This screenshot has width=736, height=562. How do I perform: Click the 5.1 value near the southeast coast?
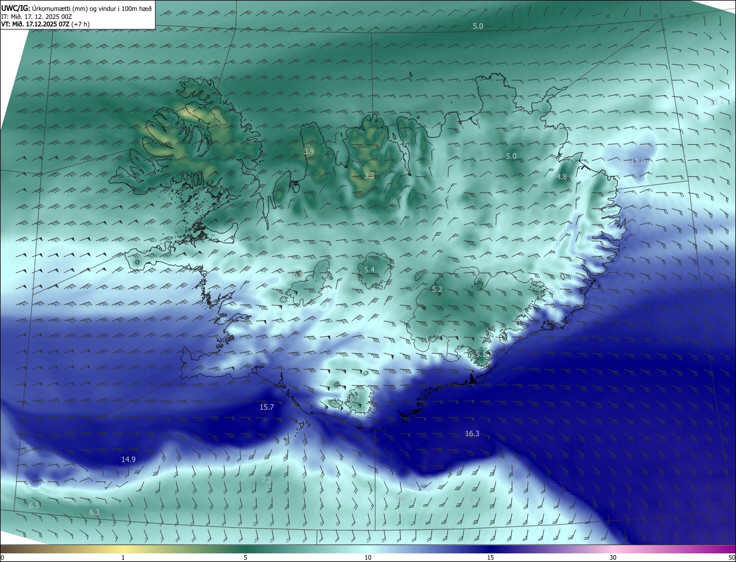pos(481,355)
